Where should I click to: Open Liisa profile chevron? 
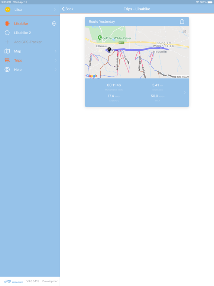pyautogui.click(x=55, y=9)
